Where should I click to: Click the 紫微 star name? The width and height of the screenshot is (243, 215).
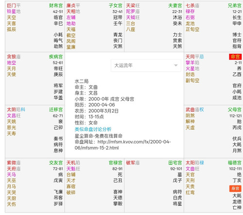[x=11, y=163]
